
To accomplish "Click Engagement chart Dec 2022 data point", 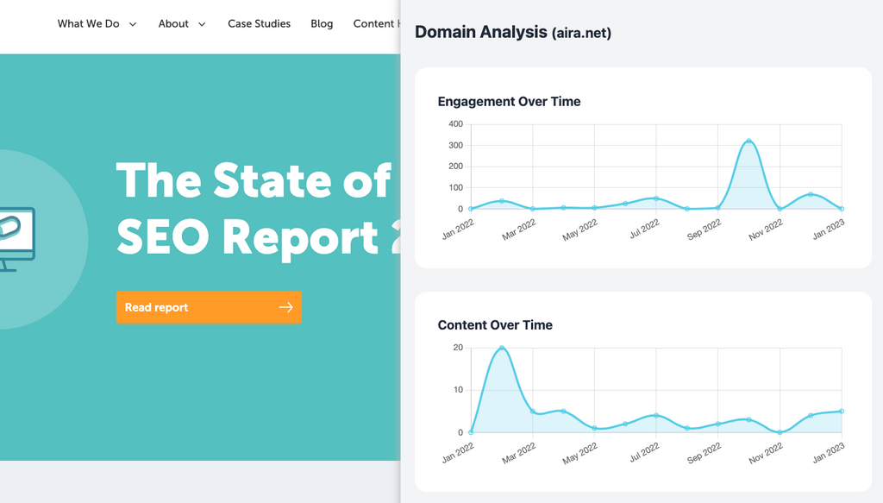I will [811, 195].
